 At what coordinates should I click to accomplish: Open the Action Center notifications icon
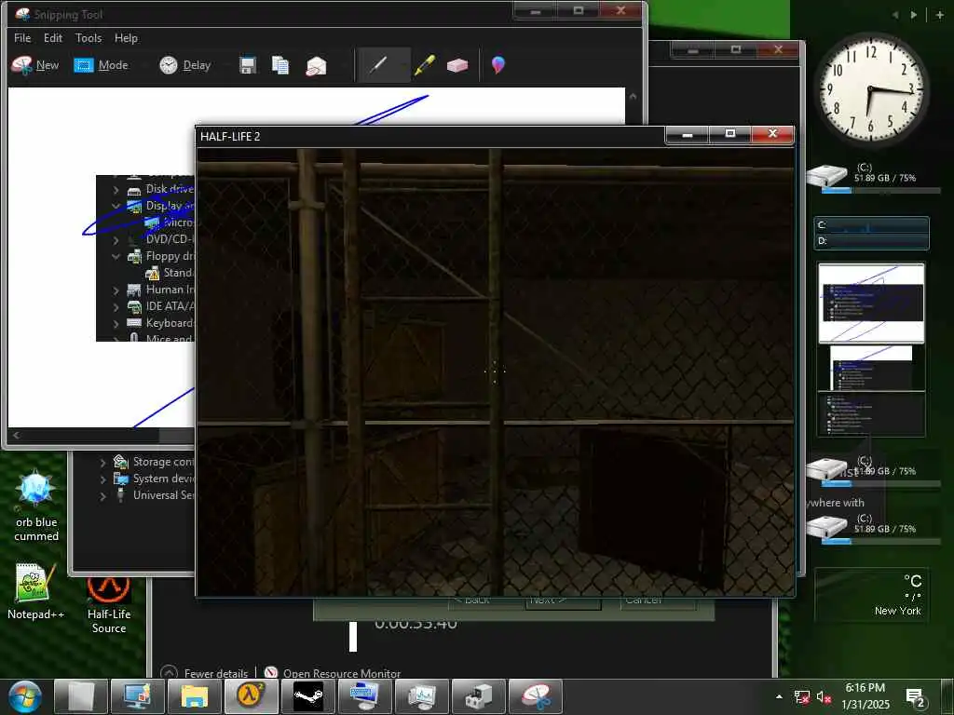pos(915,698)
